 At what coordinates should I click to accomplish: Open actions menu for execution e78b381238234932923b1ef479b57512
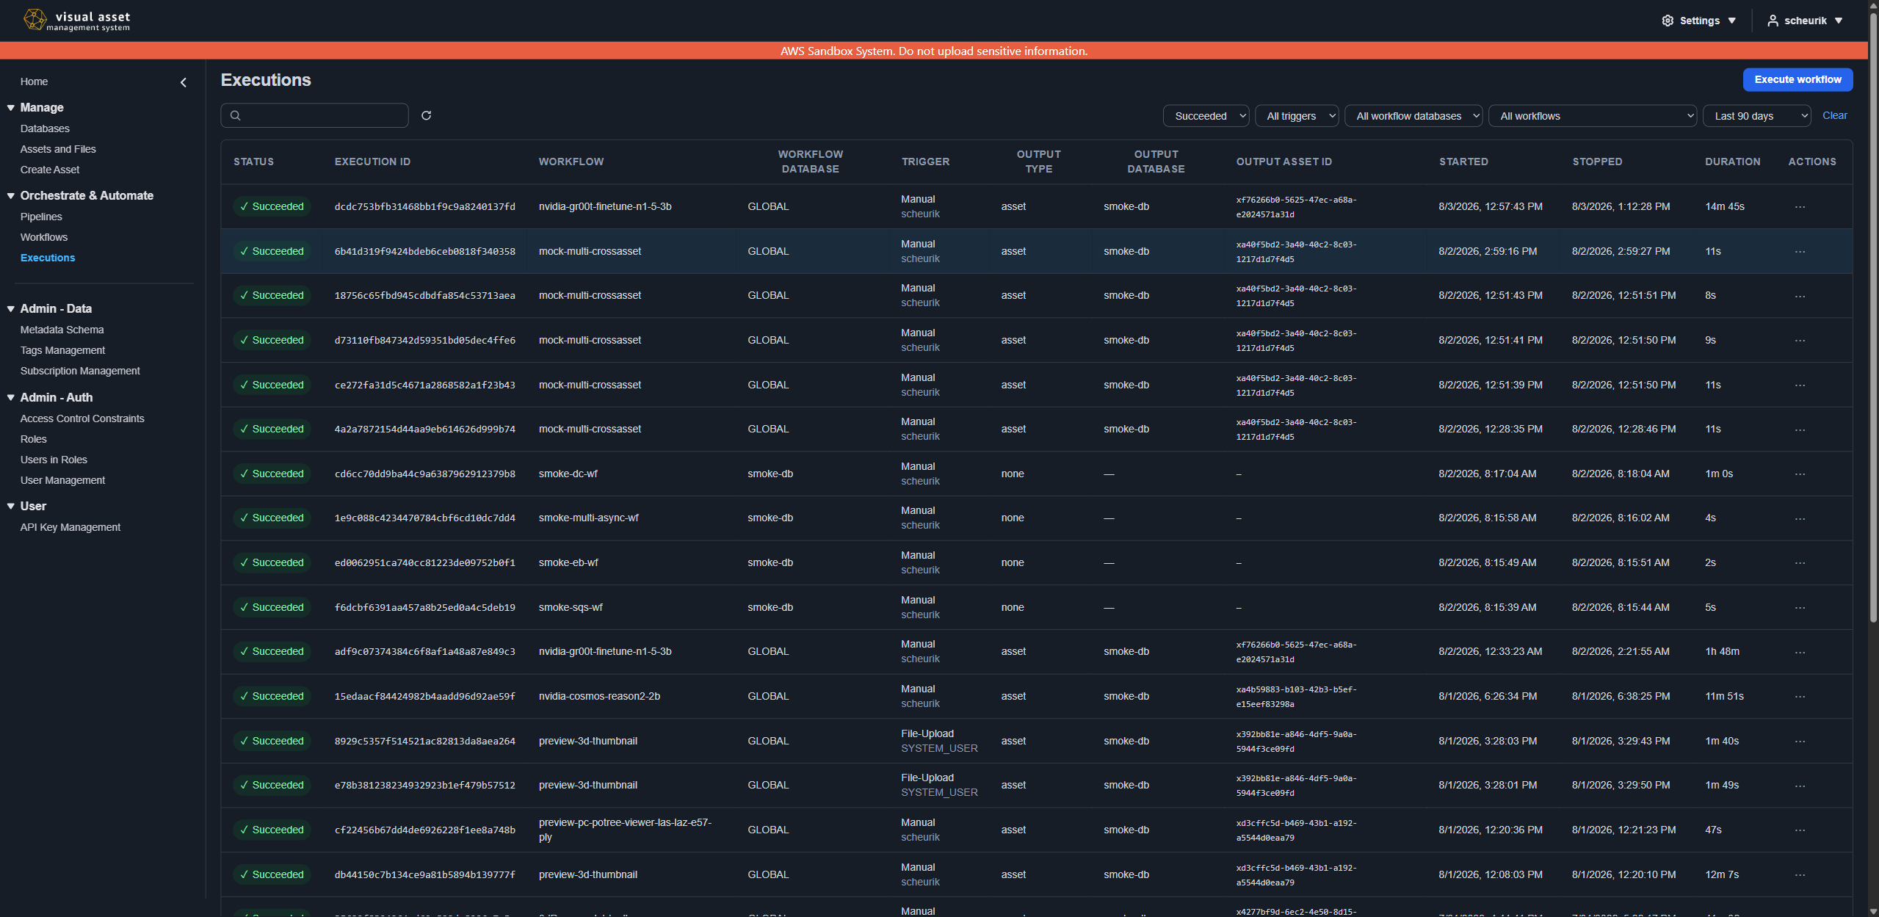(x=1800, y=786)
